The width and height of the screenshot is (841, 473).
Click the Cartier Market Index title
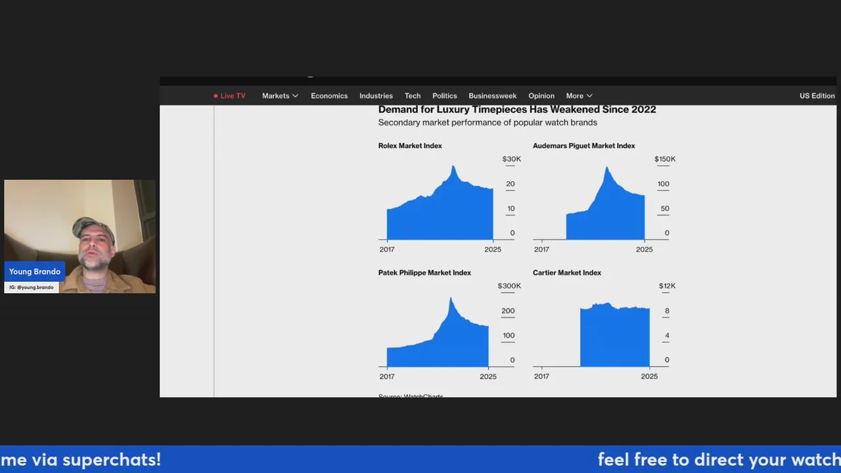[x=567, y=273]
